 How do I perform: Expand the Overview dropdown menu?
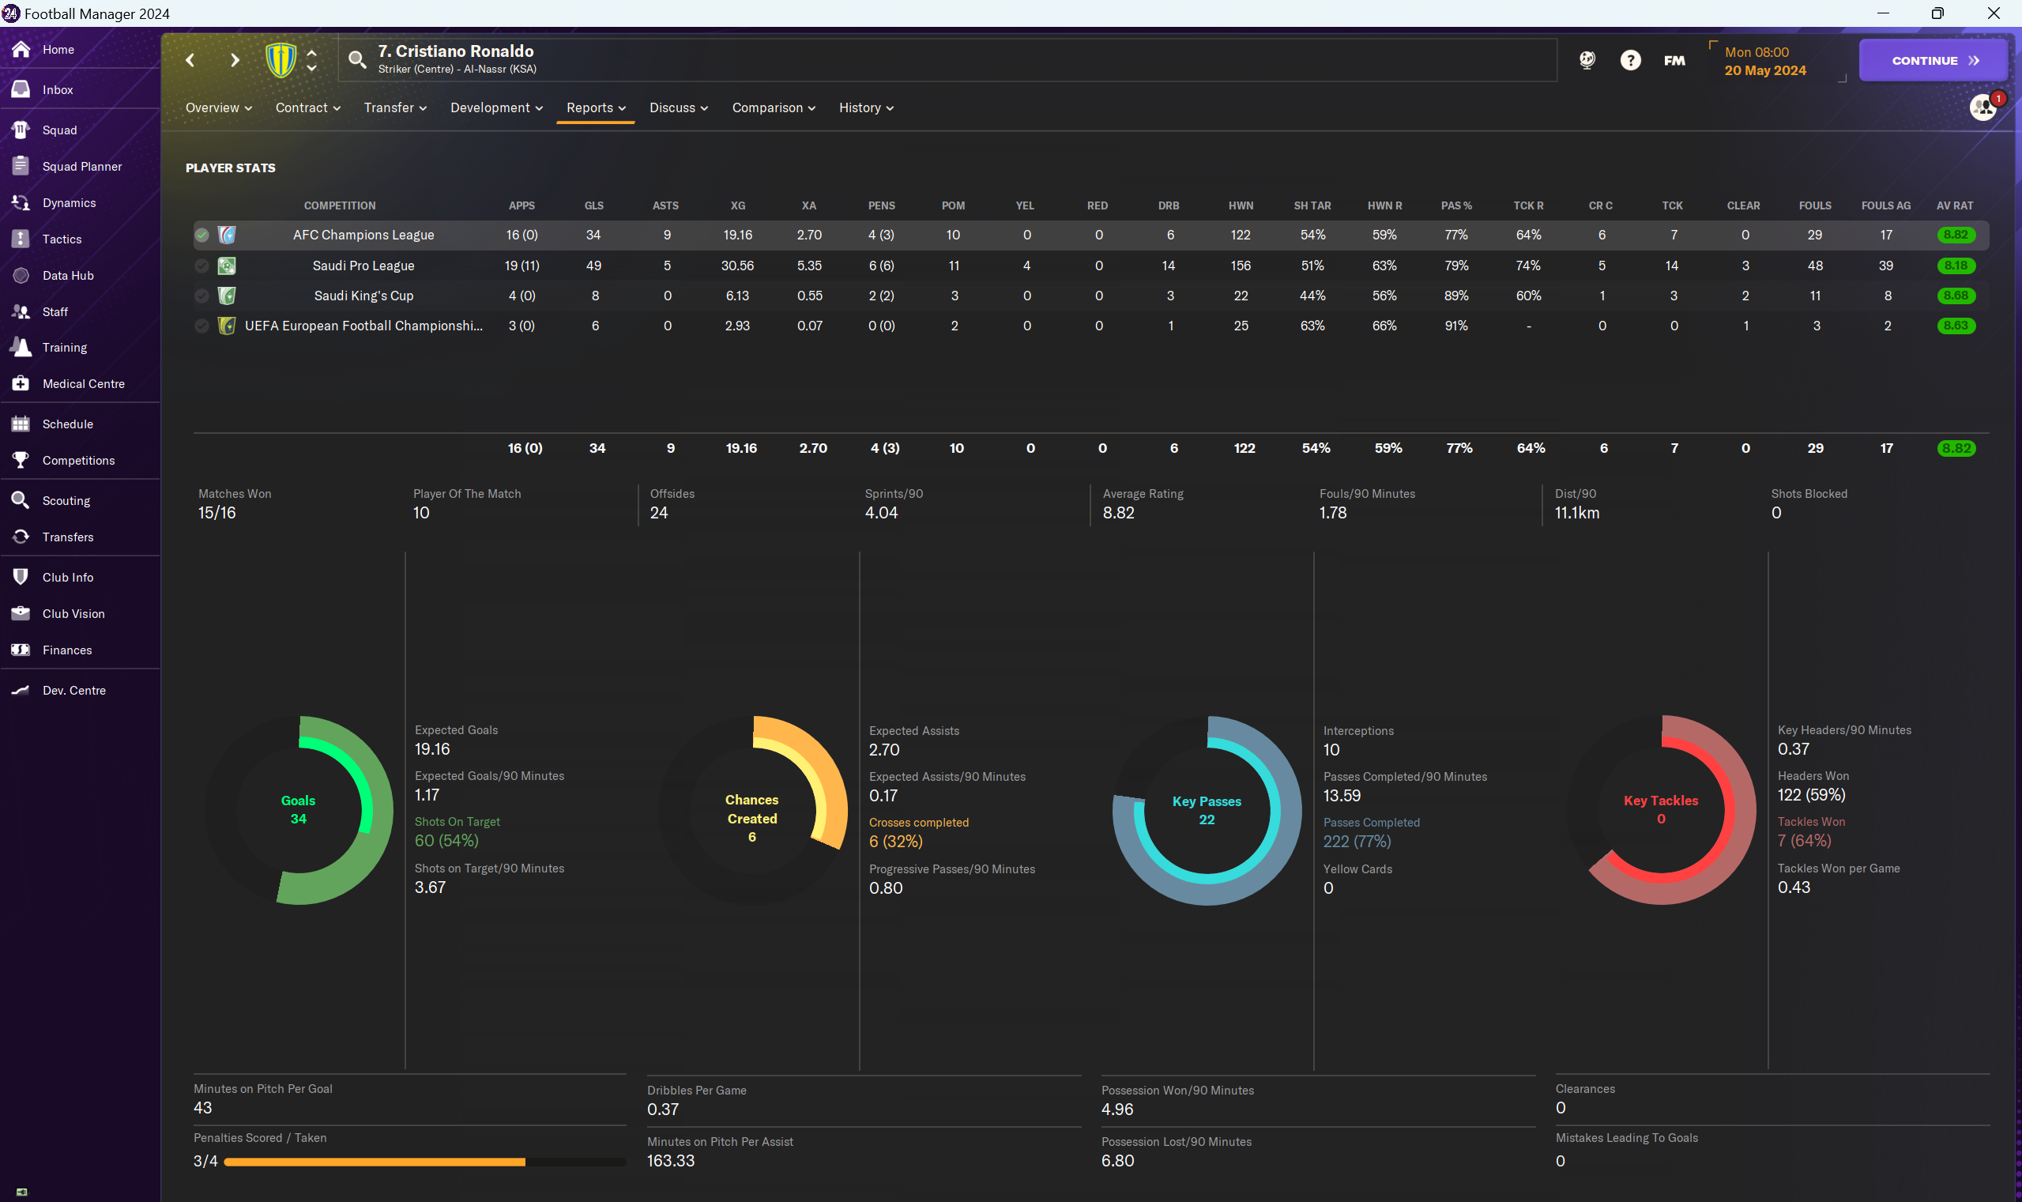pos(219,107)
